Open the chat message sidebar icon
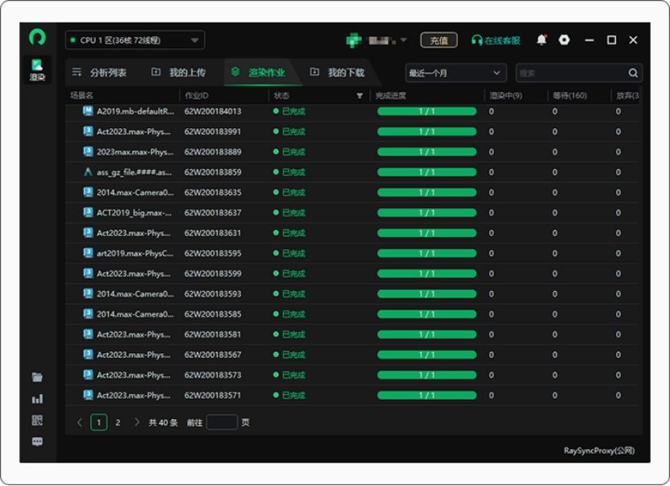 37,442
